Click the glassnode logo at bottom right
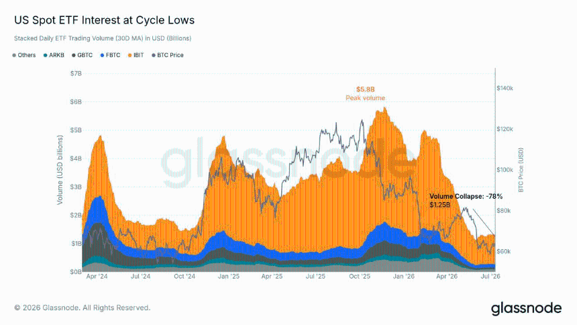Image resolution: width=577 pixels, height=325 pixels. (526, 308)
